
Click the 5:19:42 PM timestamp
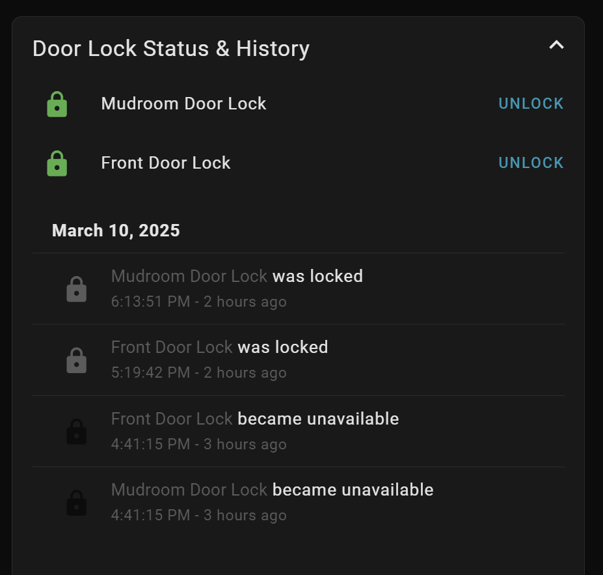(150, 372)
